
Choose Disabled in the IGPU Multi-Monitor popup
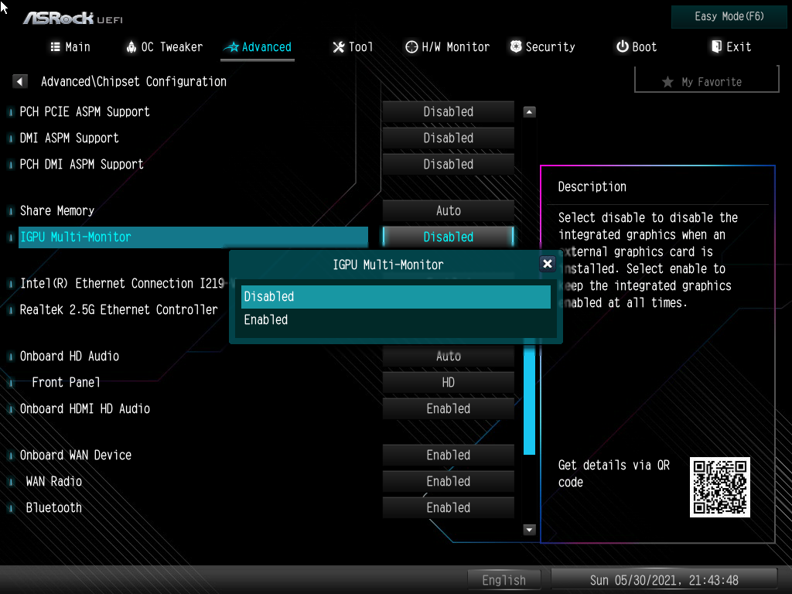[395, 296]
